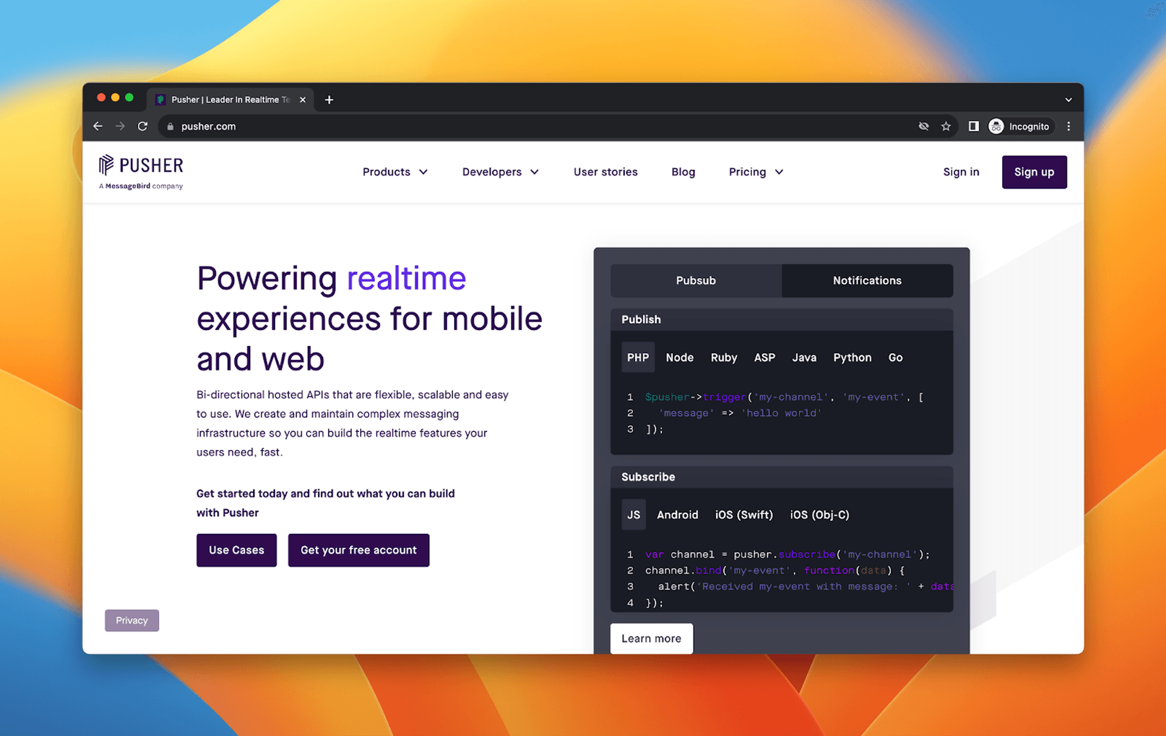The width and height of the screenshot is (1166, 736).
Task: Bookmark the page using the star icon
Action: 946,126
